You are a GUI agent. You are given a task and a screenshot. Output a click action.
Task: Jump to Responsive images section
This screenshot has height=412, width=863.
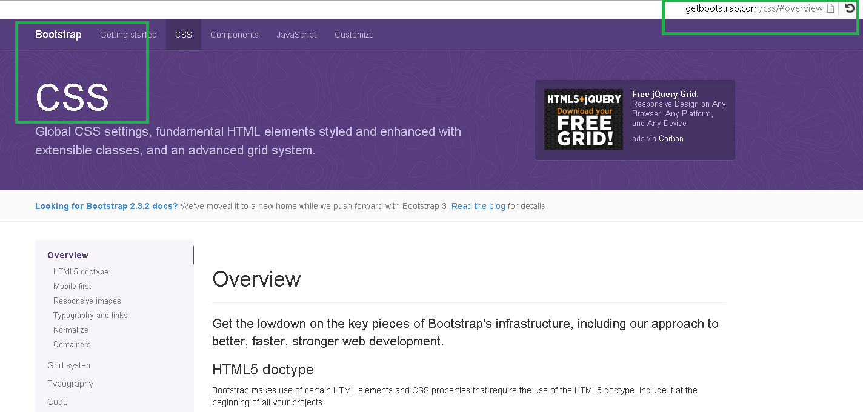(87, 301)
